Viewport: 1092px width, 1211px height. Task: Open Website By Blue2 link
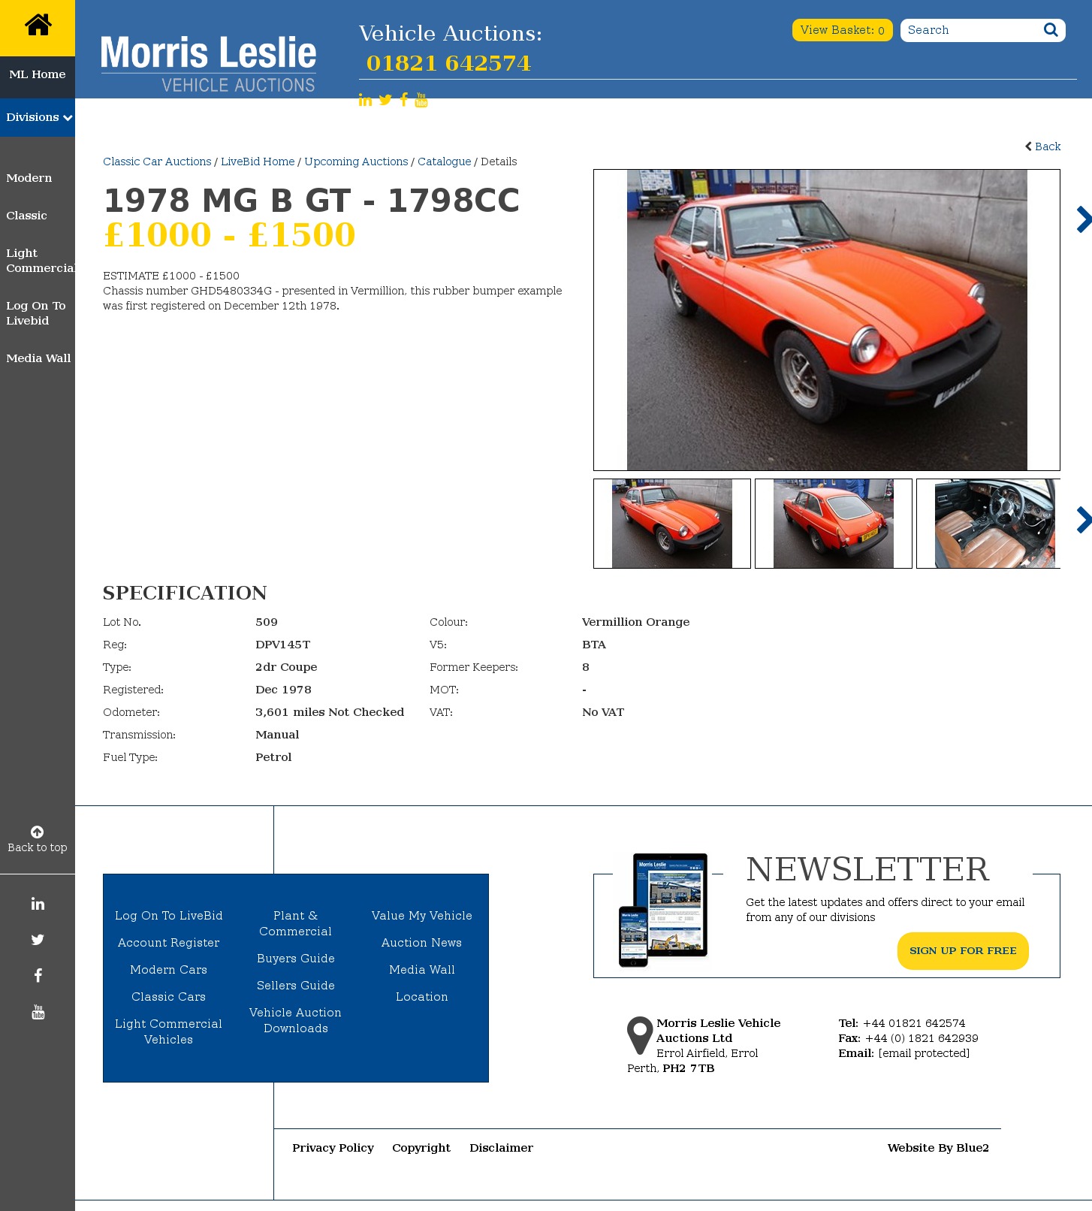[x=938, y=1148]
